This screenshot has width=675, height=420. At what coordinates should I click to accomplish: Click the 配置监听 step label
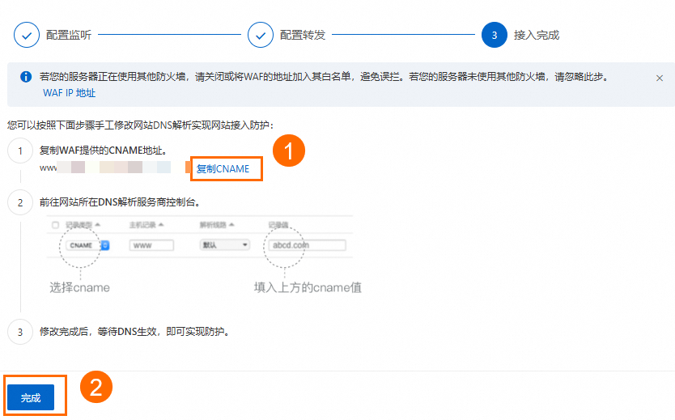[x=69, y=35]
